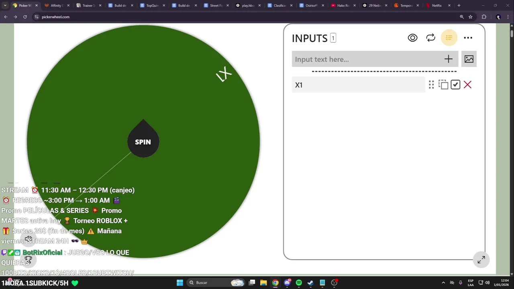Click the fullscreen expand arrows icon
The image size is (514, 289).
(x=481, y=260)
